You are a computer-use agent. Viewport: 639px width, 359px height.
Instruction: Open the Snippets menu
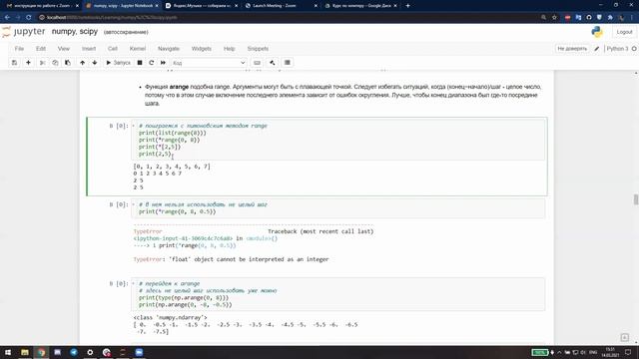258,49
